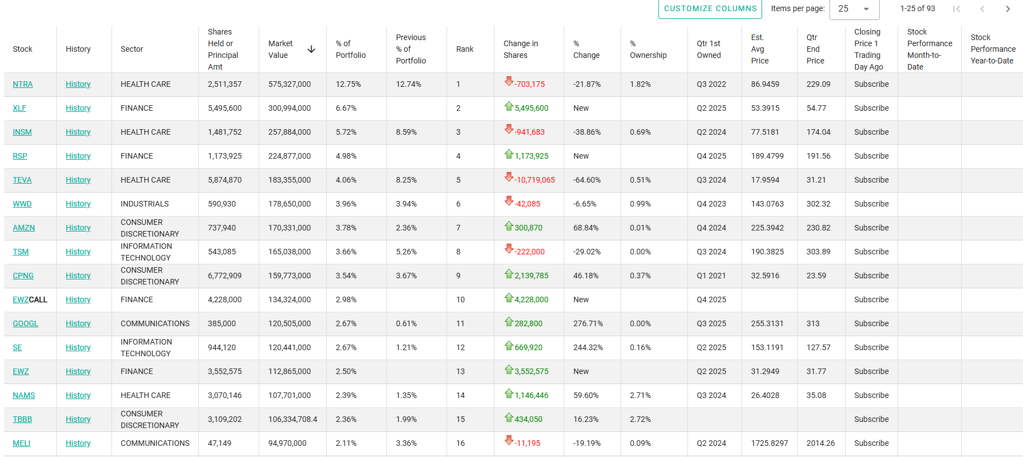This screenshot has width=1023, height=457.
Task: Open History for the NAMS row
Action: pyautogui.click(x=78, y=395)
